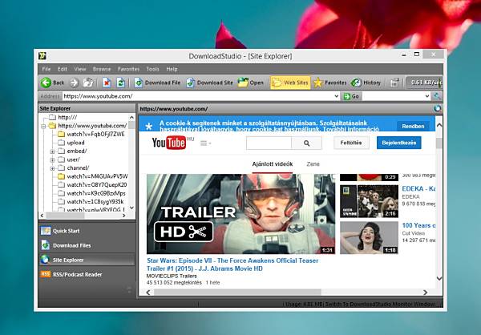Click the asterisk icon in cookie banner
The height and width of the screenshot is (335, 481).
point(149,126)
